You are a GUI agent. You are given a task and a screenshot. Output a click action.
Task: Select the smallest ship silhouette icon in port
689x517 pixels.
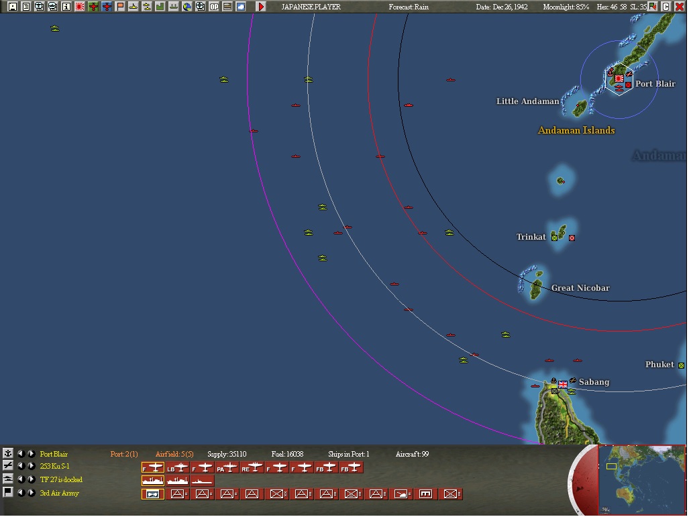point(202,481)
